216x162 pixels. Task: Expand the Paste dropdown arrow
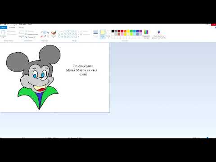(3, 37)
